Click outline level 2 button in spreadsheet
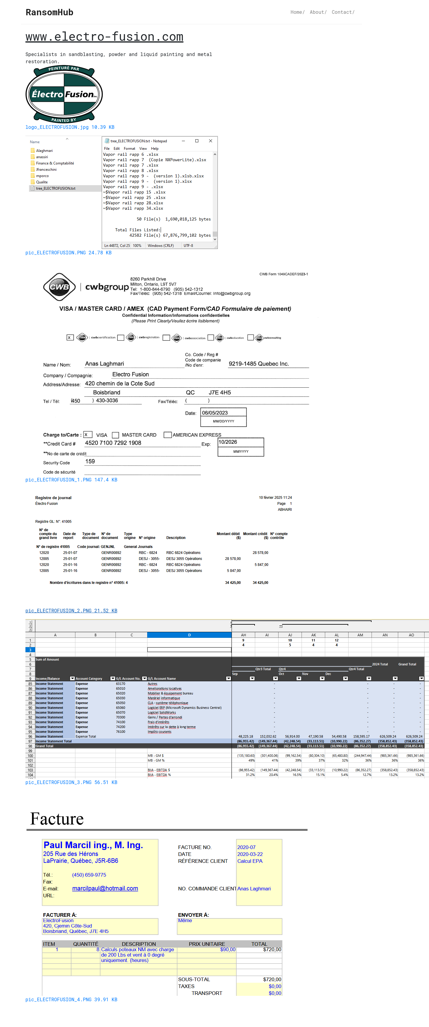This screenshot has width=429, height=1027. pyautogui.click(x=30, y=626)
